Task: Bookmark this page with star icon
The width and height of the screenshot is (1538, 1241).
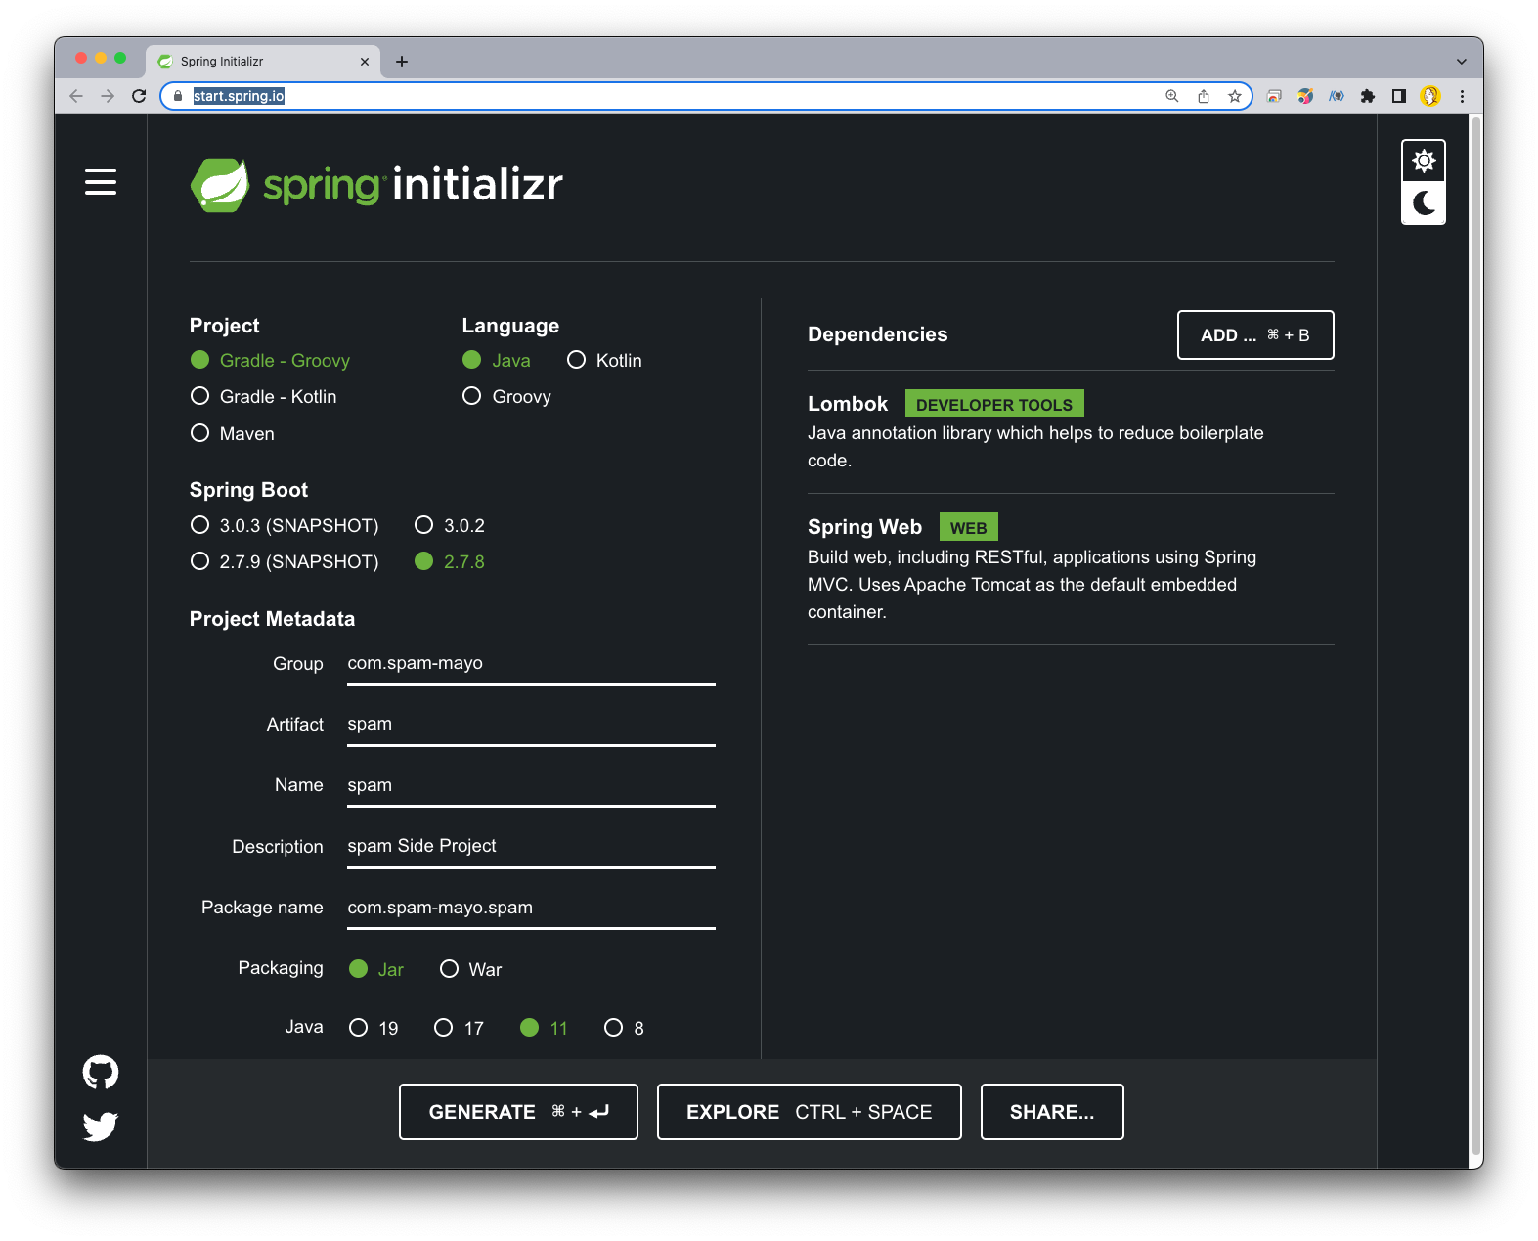Action: 1235,96
